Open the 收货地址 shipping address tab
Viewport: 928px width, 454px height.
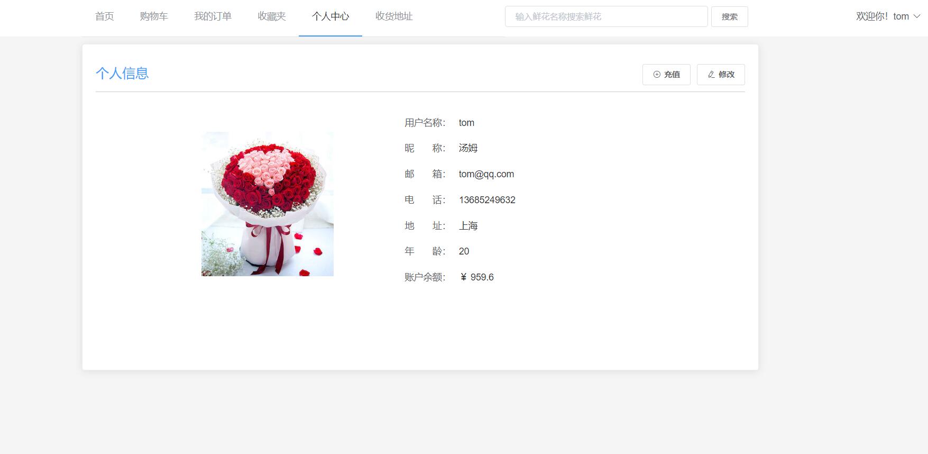pyautogui.click(x=394, y=16)
